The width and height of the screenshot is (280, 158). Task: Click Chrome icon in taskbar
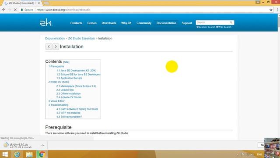point(42,154)
